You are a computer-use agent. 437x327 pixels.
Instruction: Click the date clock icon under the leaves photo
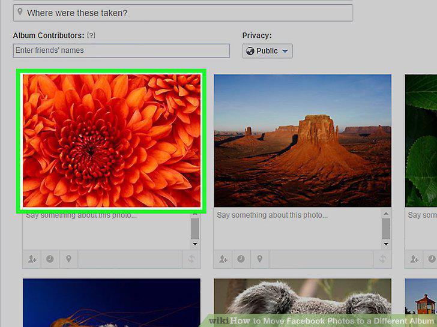pos(431,259)
